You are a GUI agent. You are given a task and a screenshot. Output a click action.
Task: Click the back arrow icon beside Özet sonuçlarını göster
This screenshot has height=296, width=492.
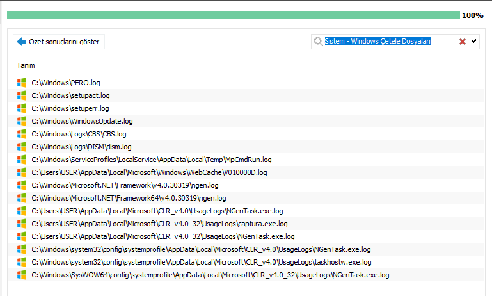(21, 42)
